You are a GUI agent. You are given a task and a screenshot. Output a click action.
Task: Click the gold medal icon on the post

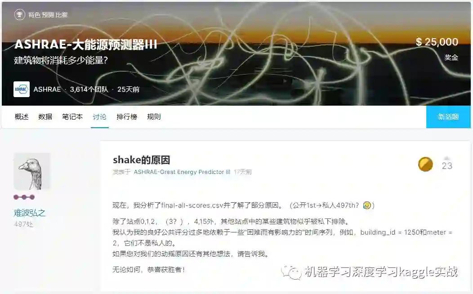coord(425,165)
